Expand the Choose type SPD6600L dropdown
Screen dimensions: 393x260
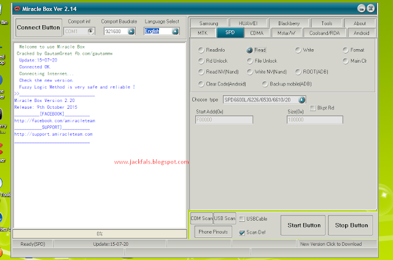(302, 100)
